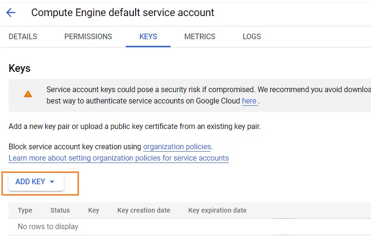The height and width of the screenshot is (240, 371).
Task: Click the 'Add a new key pair' description text
Action: point(135,127)
